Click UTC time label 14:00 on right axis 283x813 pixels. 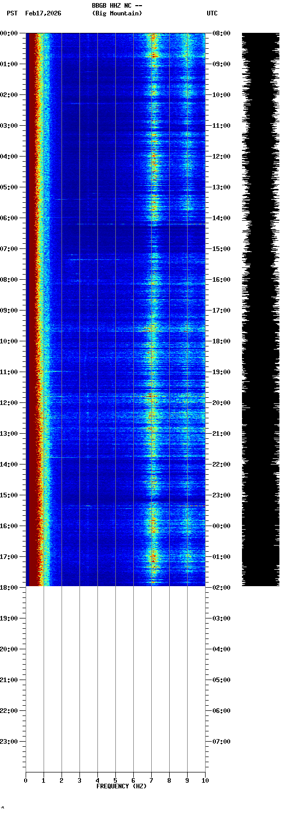click(221, 218)
